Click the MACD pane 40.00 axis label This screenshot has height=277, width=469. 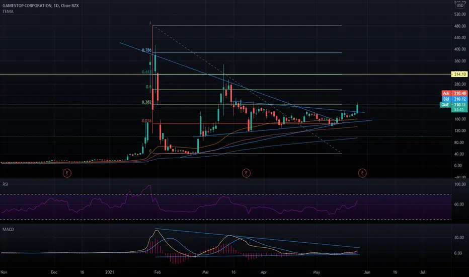click(459, 238)
